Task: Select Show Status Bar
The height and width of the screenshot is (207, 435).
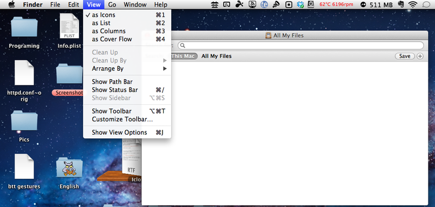Action: click(x=127, y=90)
